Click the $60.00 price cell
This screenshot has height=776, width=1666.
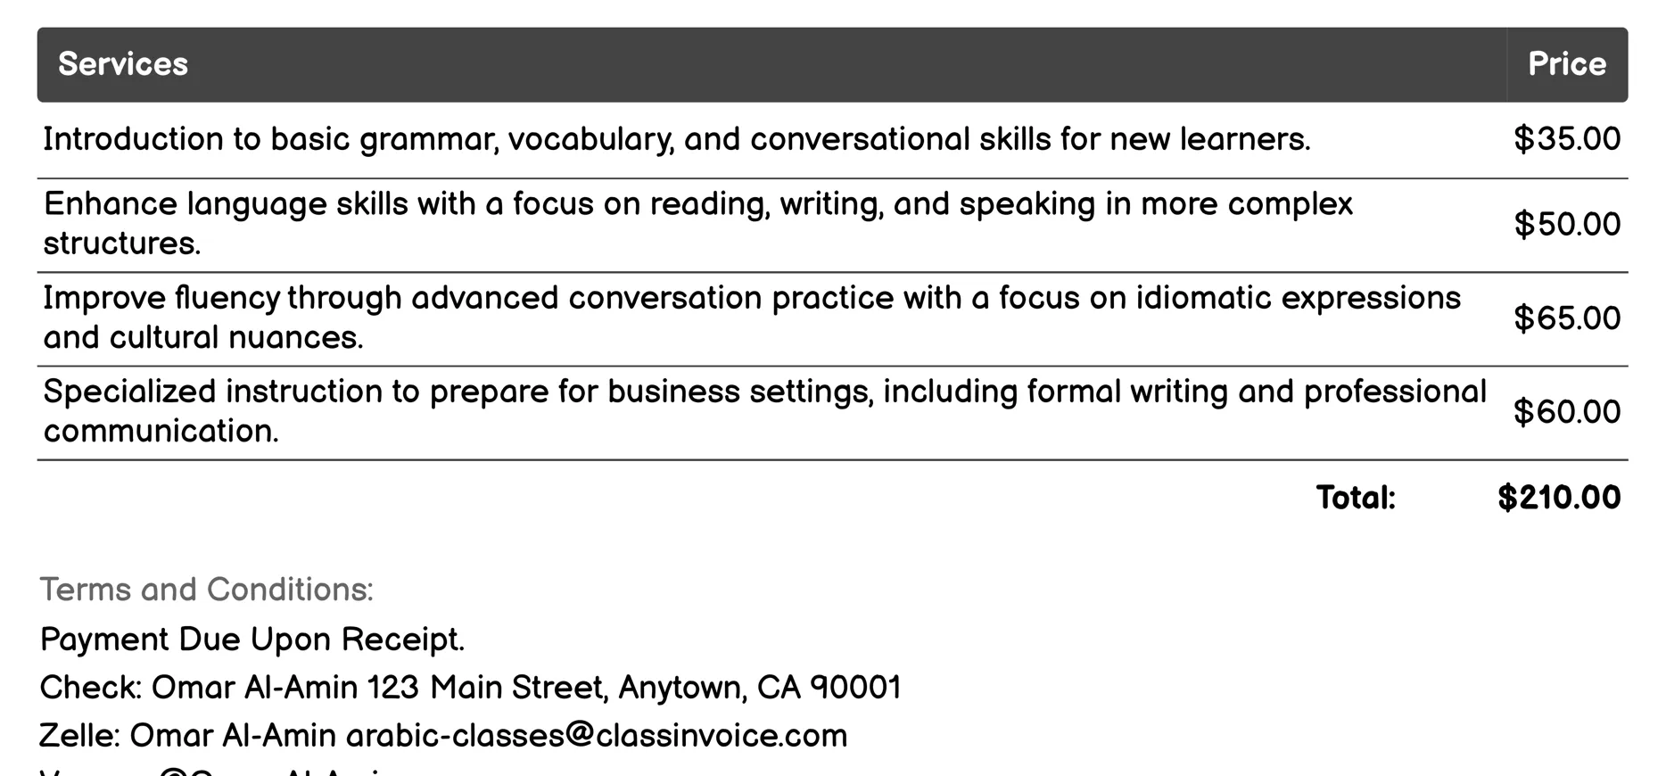[x=1566, y=411]
